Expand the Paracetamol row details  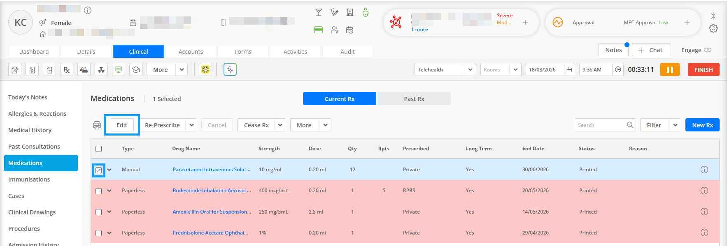(x=110, y=170)
